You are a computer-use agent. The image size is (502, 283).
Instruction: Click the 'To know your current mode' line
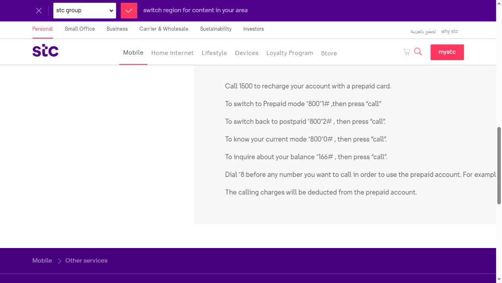306,139
